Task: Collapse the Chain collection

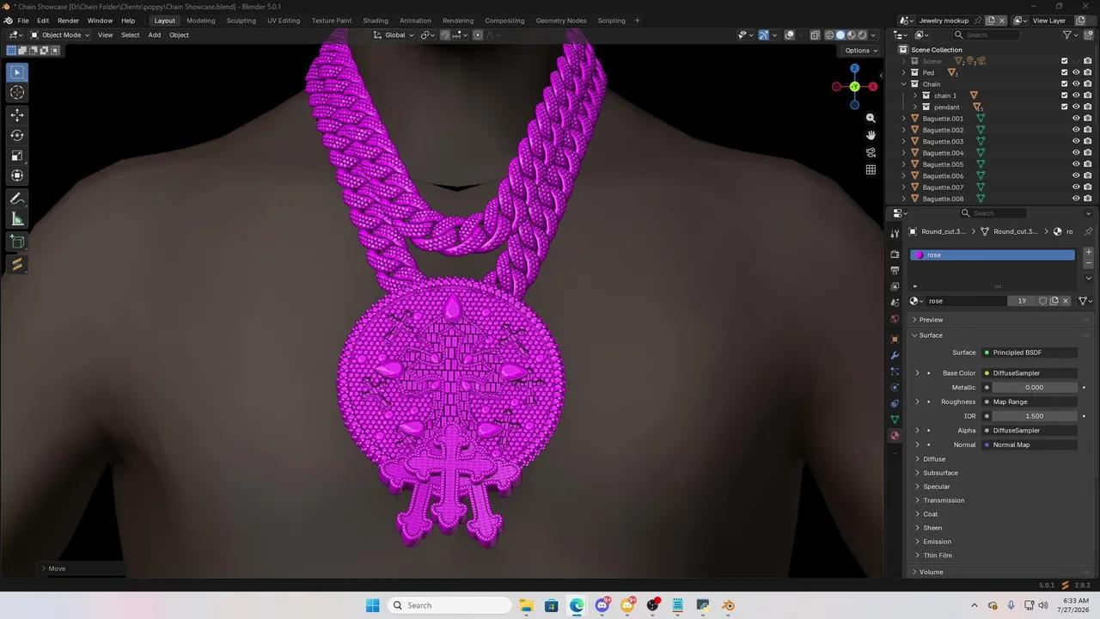Action: coord(903,84)
